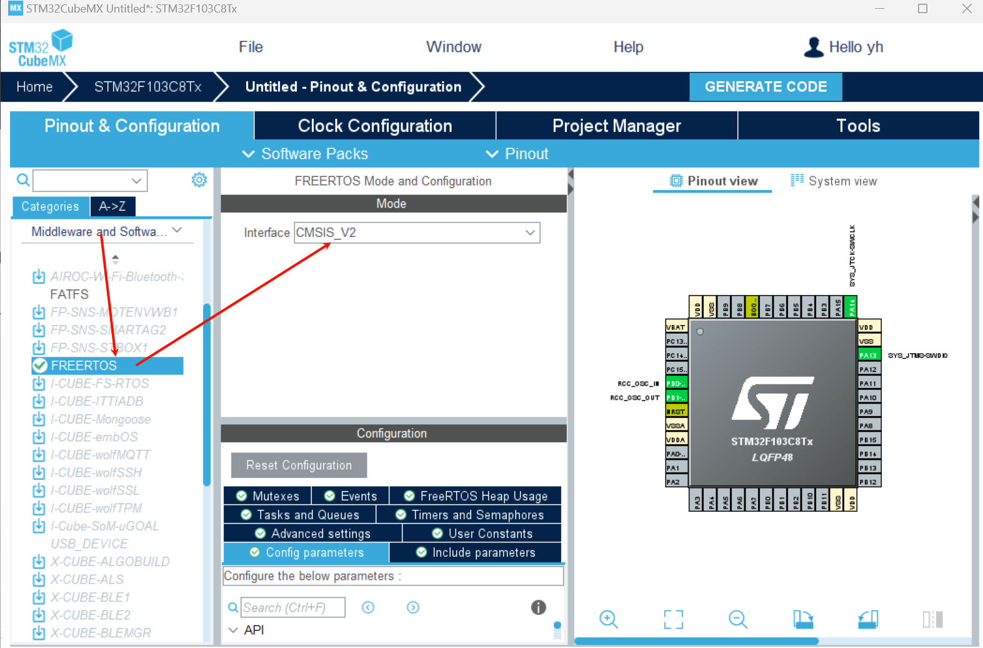Click the parameter search magnifier icon
The width and height of the screenshot is (983, 648).
click(232, 607)
